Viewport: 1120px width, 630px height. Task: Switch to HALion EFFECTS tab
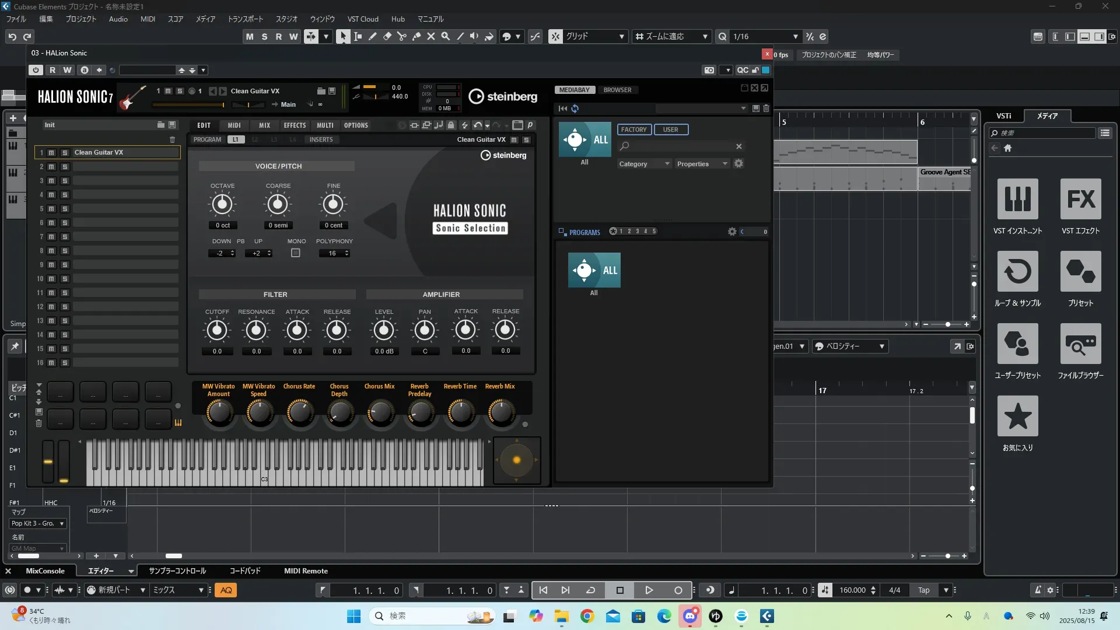[295, 125]
